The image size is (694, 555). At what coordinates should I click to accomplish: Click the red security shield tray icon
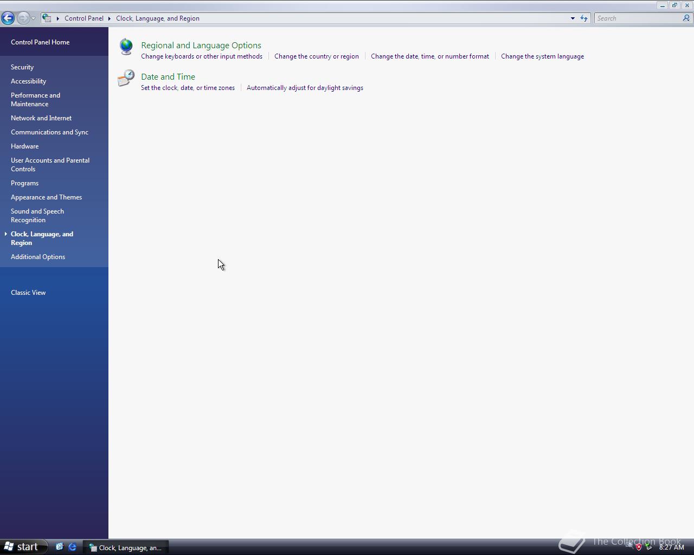639,547
